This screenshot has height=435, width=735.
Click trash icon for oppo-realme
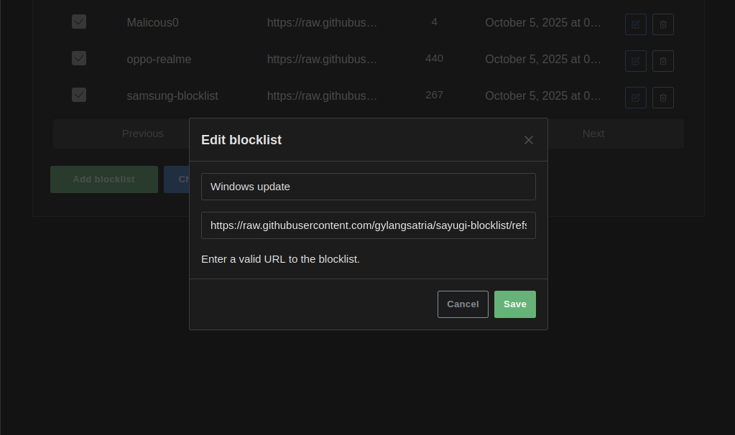pyautogui.click(x=662, y=61)
